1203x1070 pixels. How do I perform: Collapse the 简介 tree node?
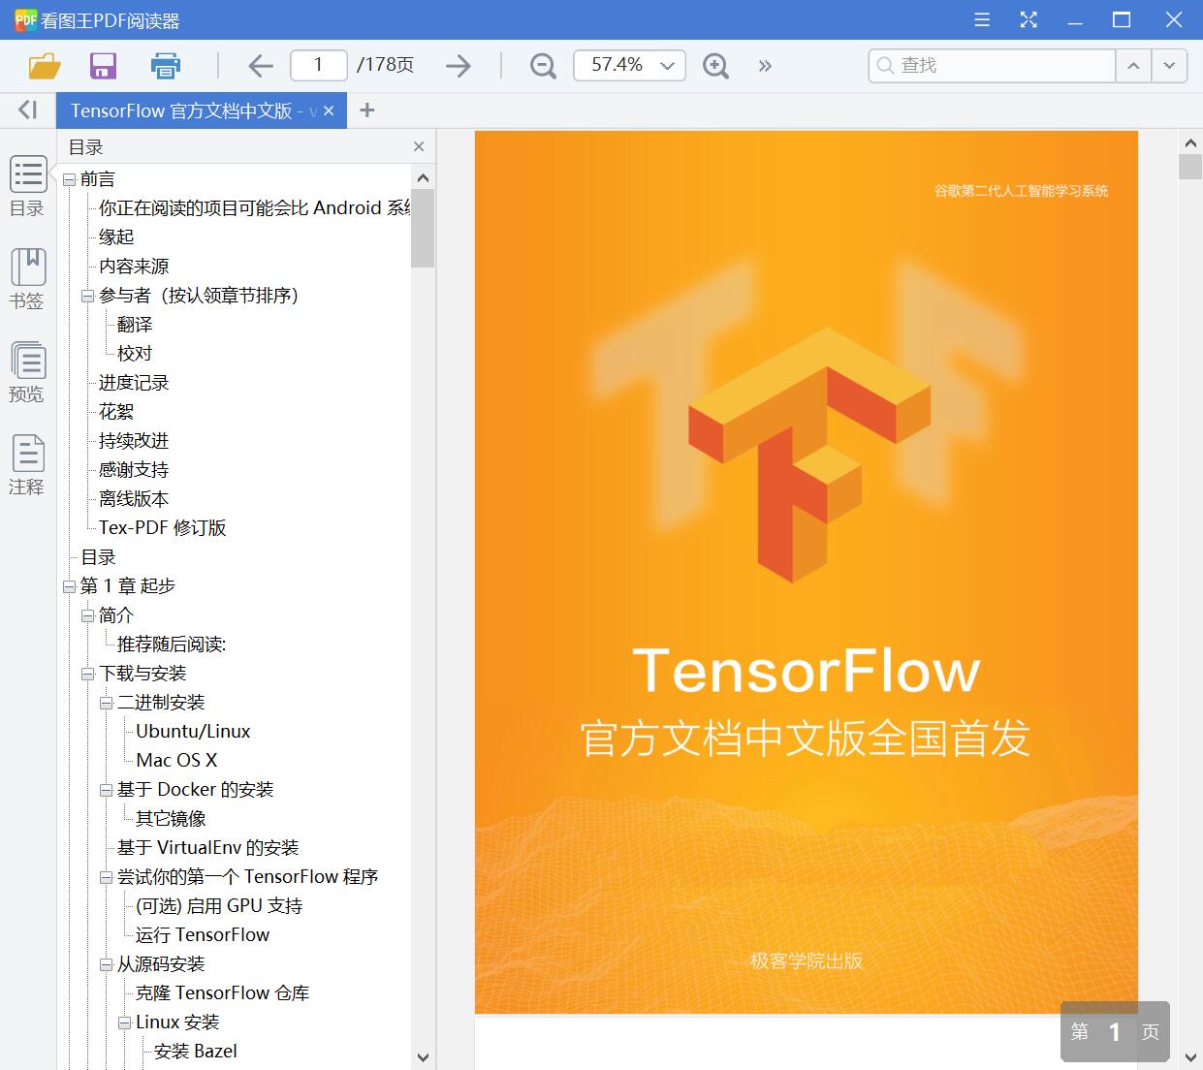pos(87,615)
